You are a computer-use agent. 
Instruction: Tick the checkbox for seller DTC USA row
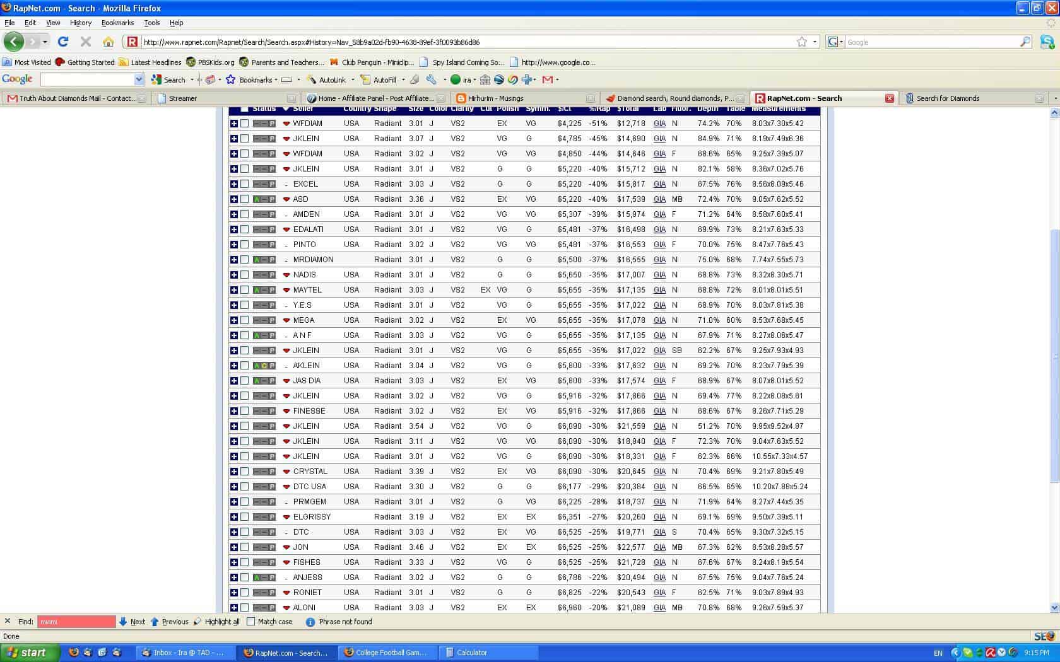coord(245,487)
